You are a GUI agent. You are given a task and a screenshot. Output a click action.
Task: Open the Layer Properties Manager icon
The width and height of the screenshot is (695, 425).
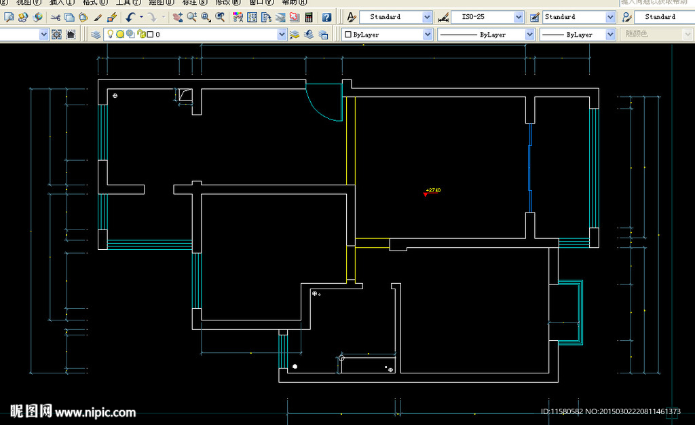click(96, 34)
